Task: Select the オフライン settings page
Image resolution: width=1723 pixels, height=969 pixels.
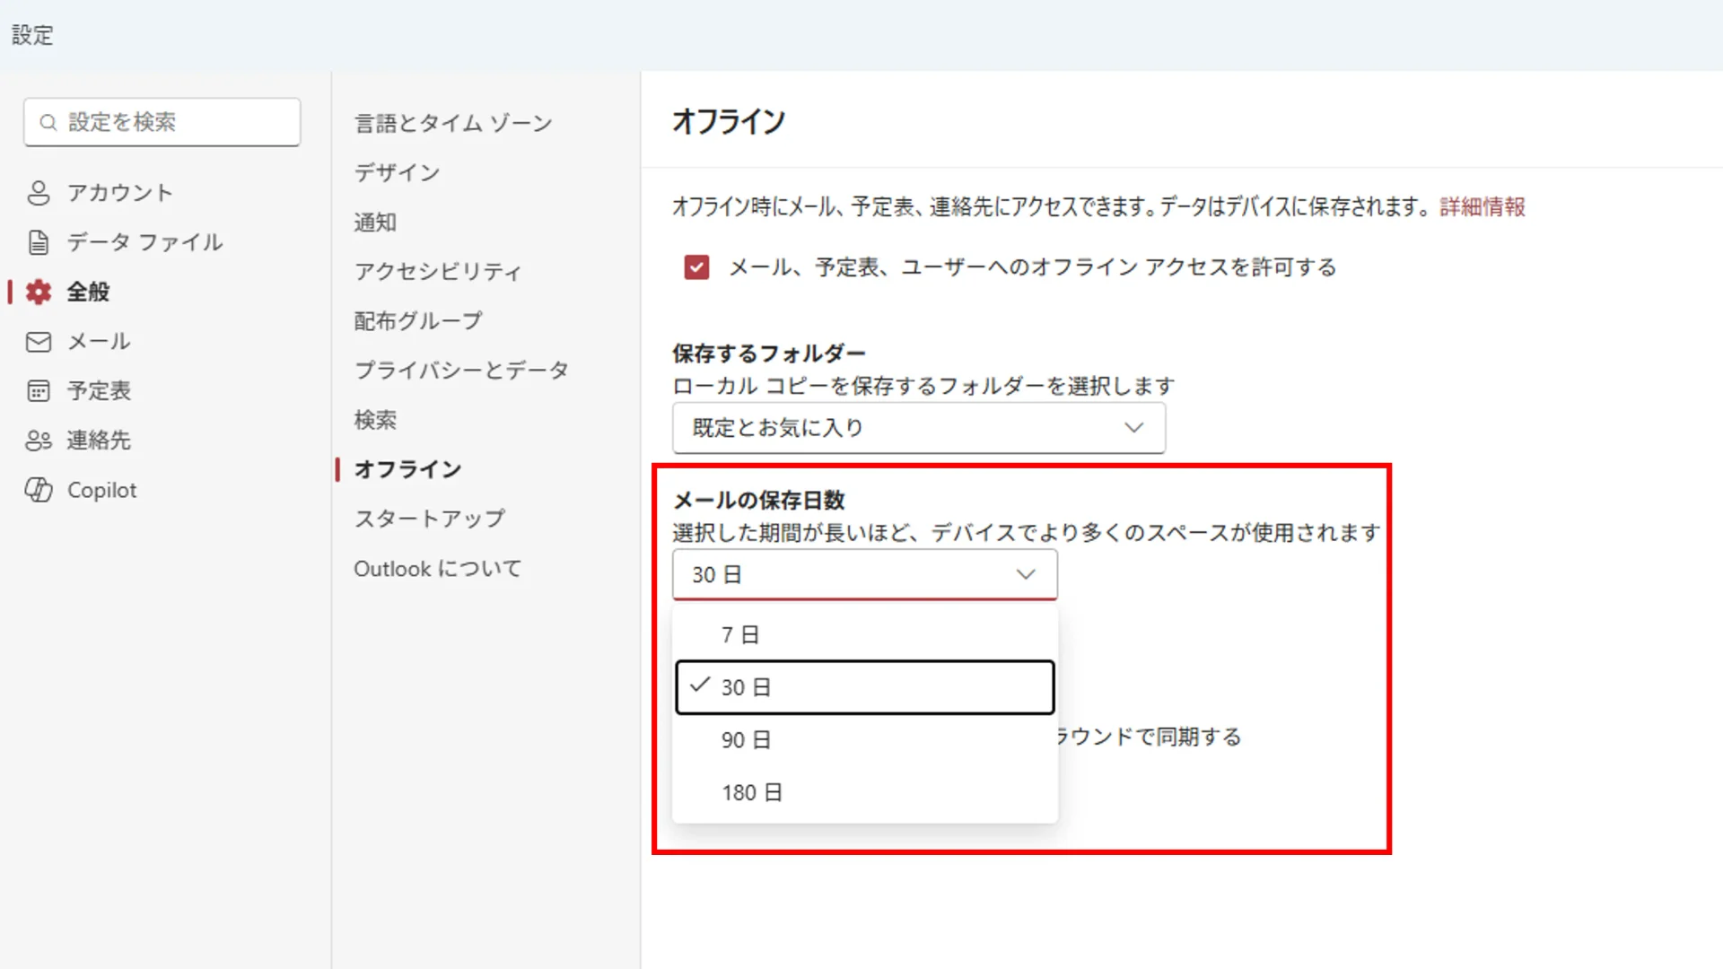Action: (x=407, y=469)
